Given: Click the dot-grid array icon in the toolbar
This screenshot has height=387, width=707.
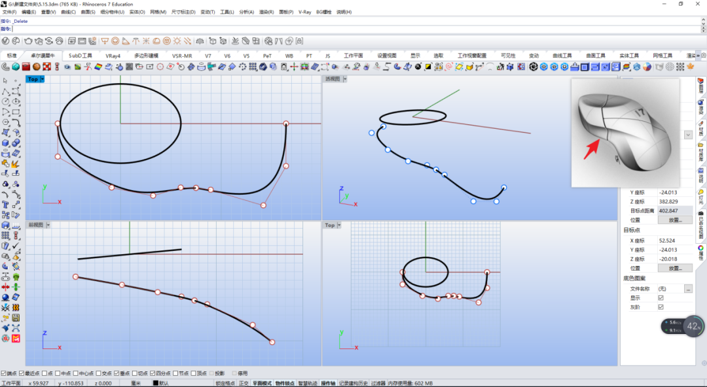Looking at the screenshot, I should coord(680,67).
